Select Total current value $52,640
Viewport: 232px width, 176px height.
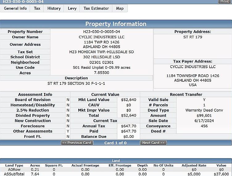pyautogui.click(x=128, y=115)
